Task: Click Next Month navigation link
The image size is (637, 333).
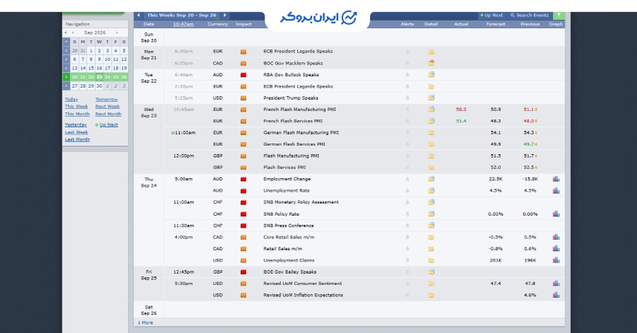Action: (x=108, y=115)
